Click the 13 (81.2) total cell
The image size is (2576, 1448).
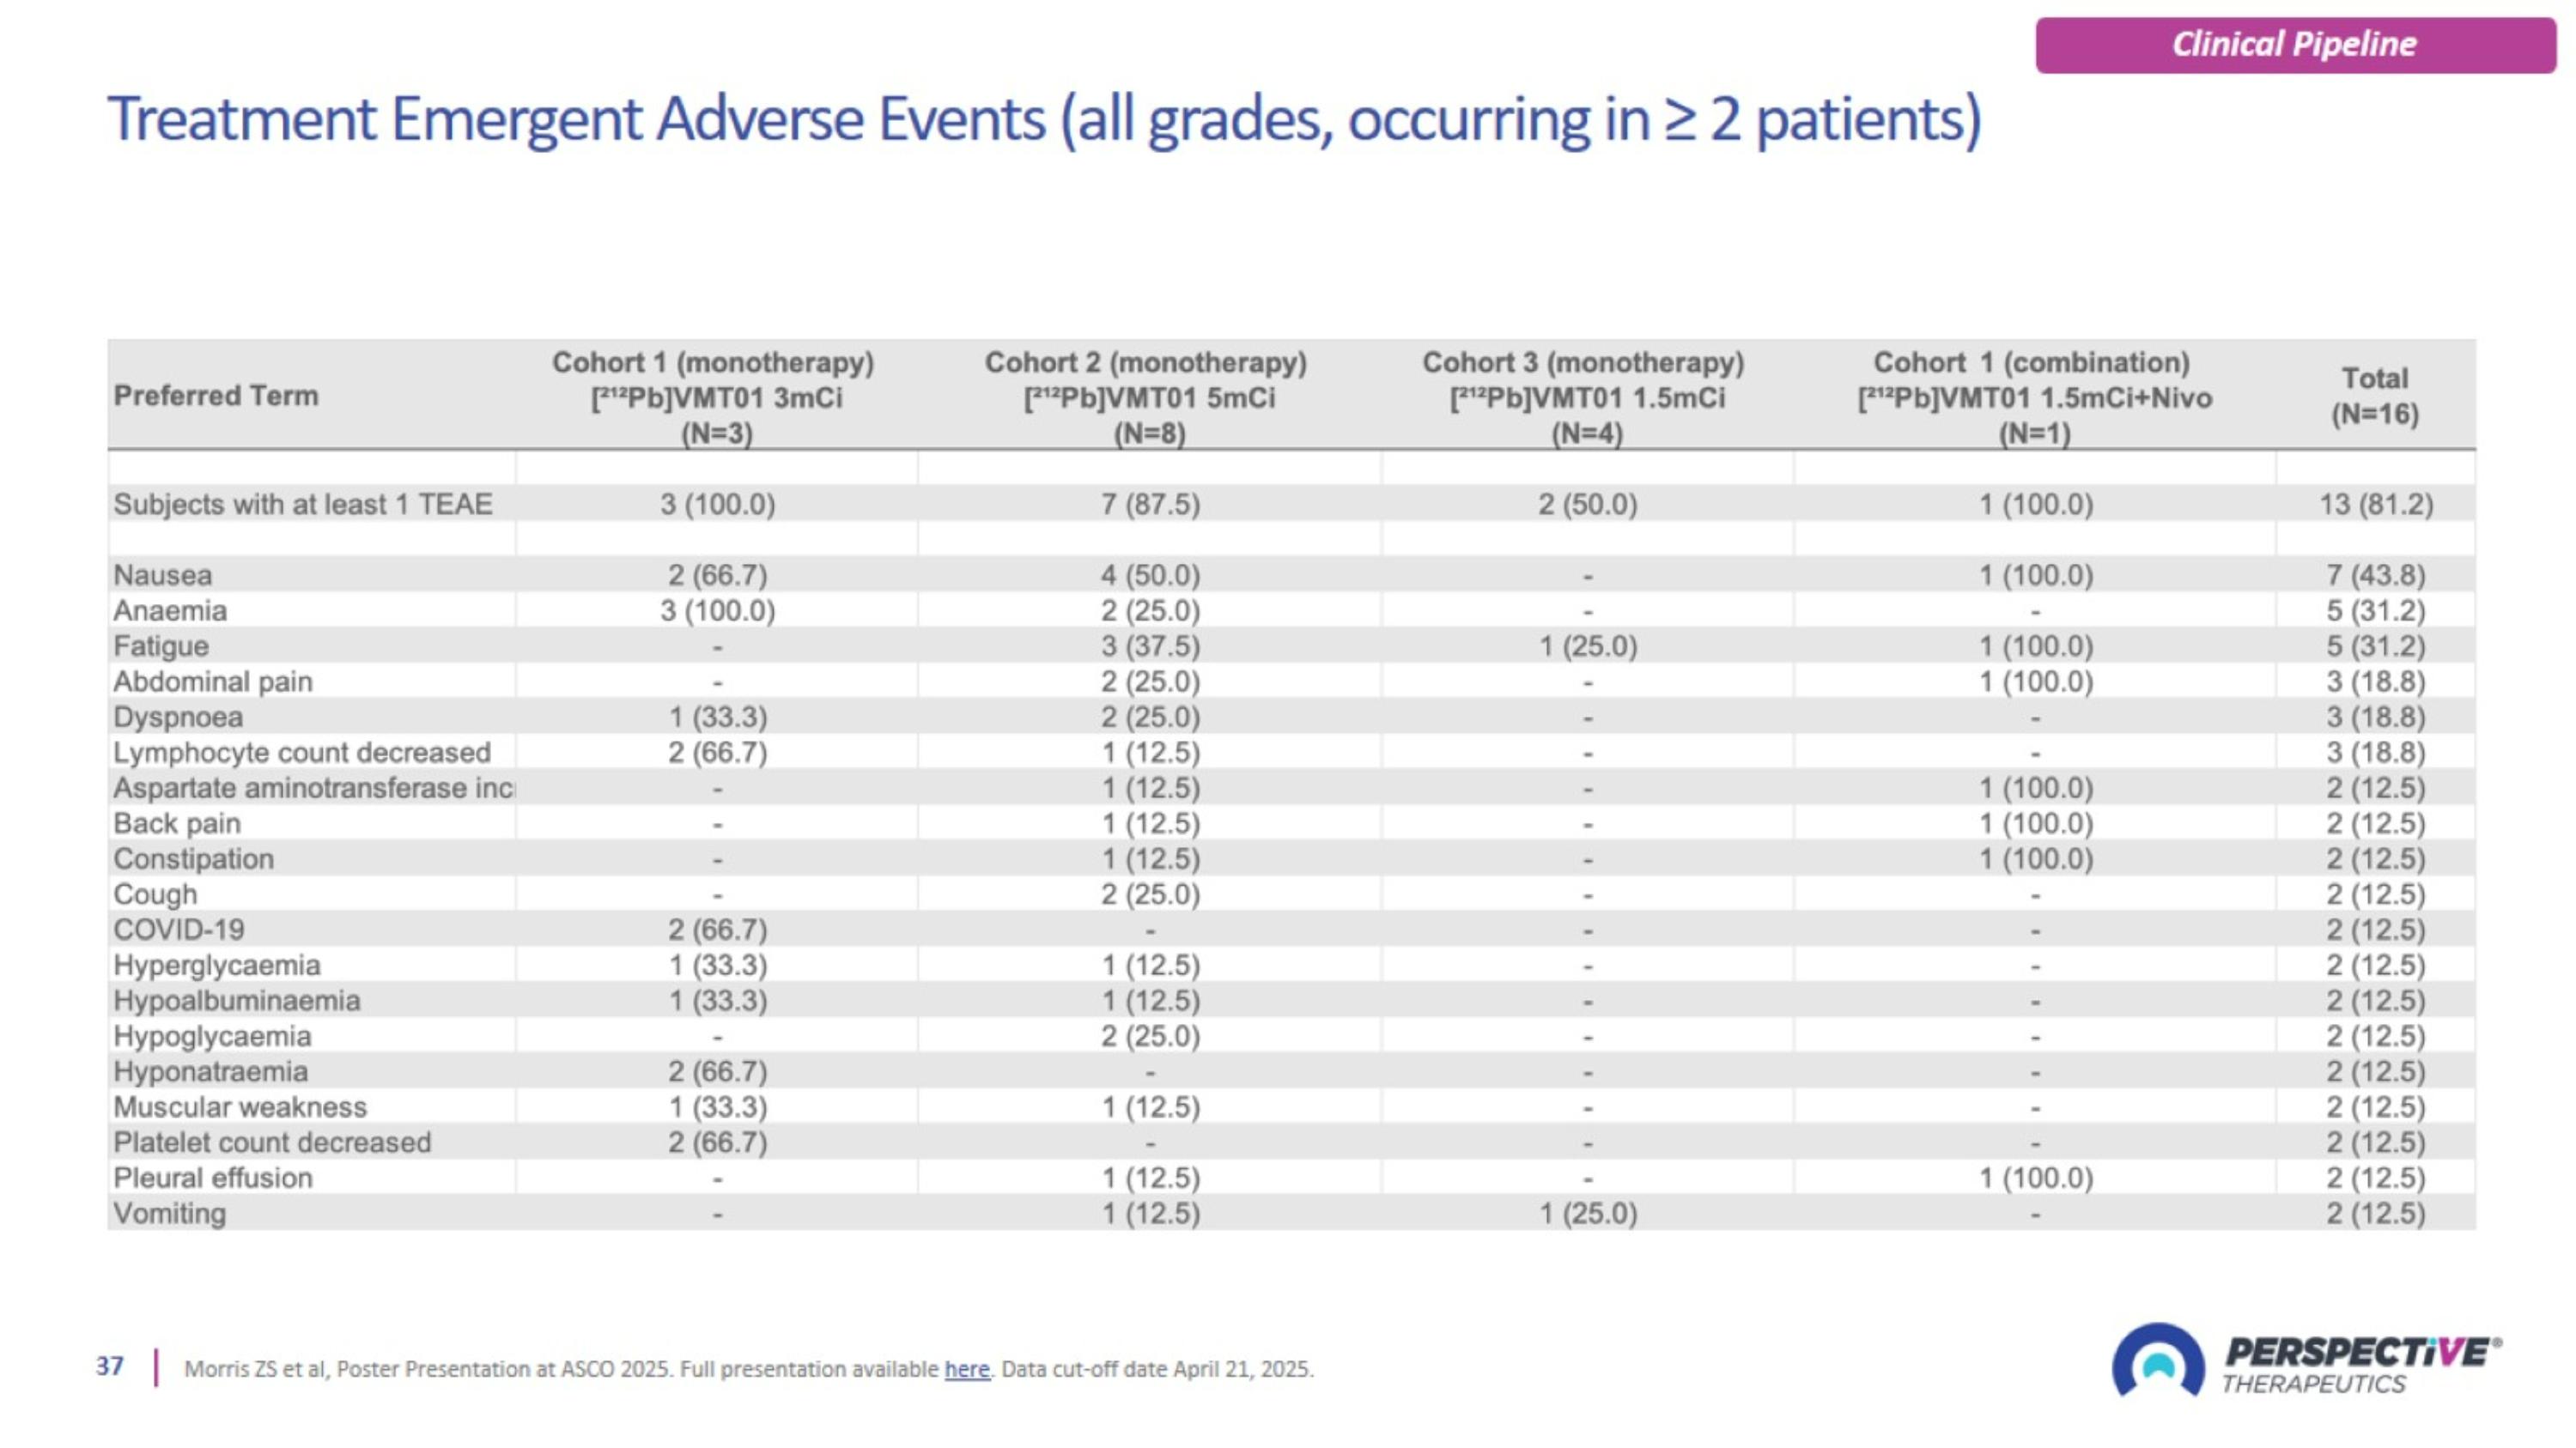pyautogui.click(x=2375, y=504)
